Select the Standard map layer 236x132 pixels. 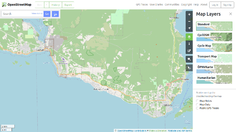pyautogui.click(x=214, y=26)
